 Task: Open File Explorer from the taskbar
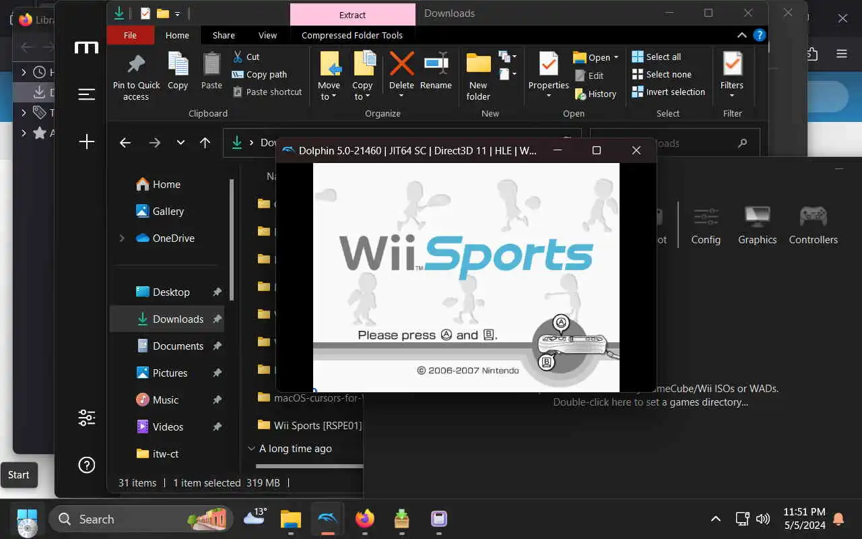[x=291, y=519]
